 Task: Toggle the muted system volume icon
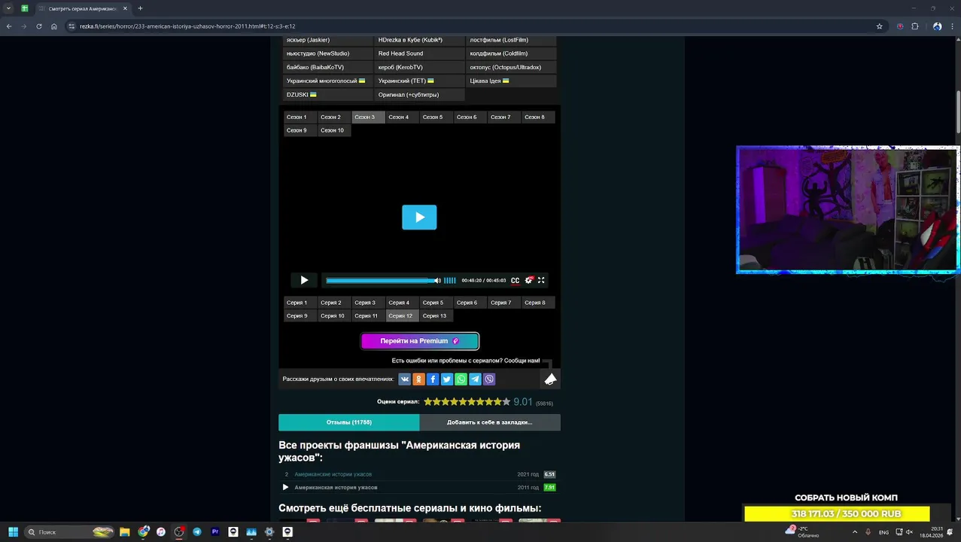tap(910, 532)
